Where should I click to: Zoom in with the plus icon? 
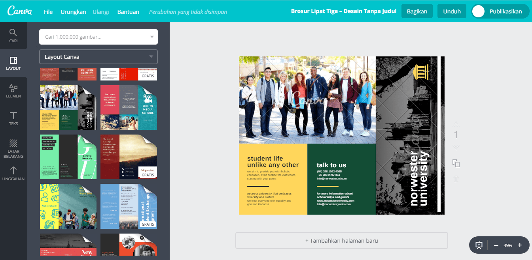[x=520, y=245]
